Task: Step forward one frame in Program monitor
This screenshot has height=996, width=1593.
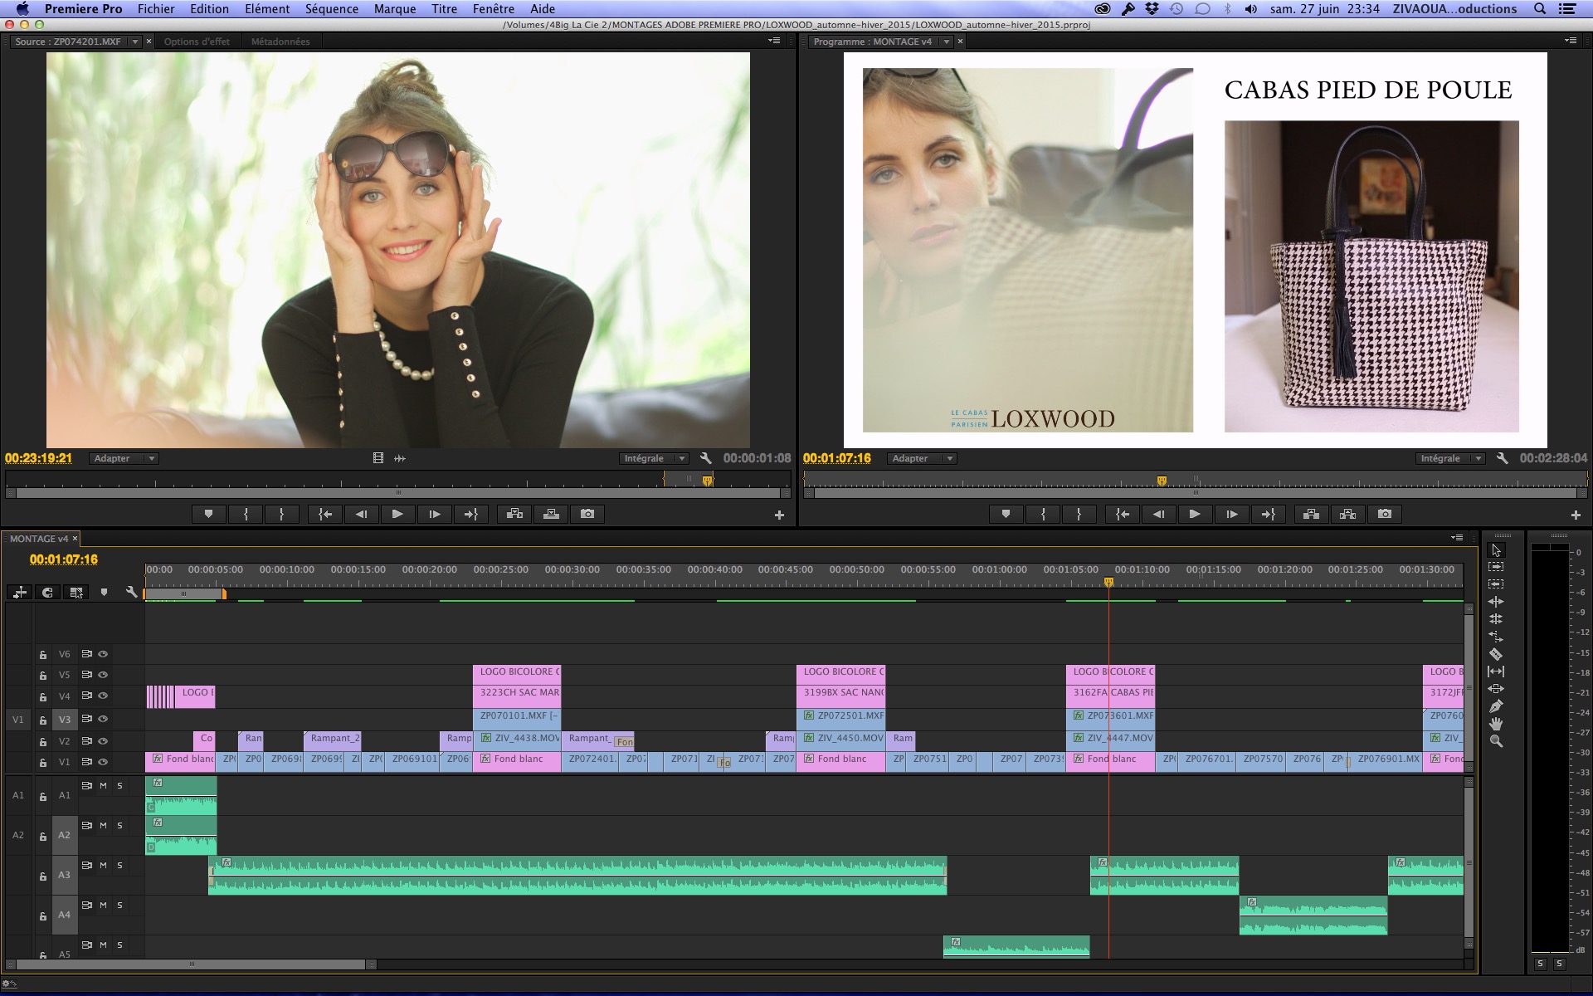Action: tap(1231, 515)
